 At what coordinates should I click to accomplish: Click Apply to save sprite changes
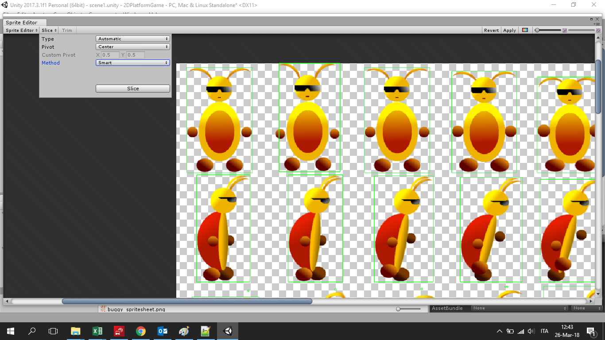click(x=509, y=31)
